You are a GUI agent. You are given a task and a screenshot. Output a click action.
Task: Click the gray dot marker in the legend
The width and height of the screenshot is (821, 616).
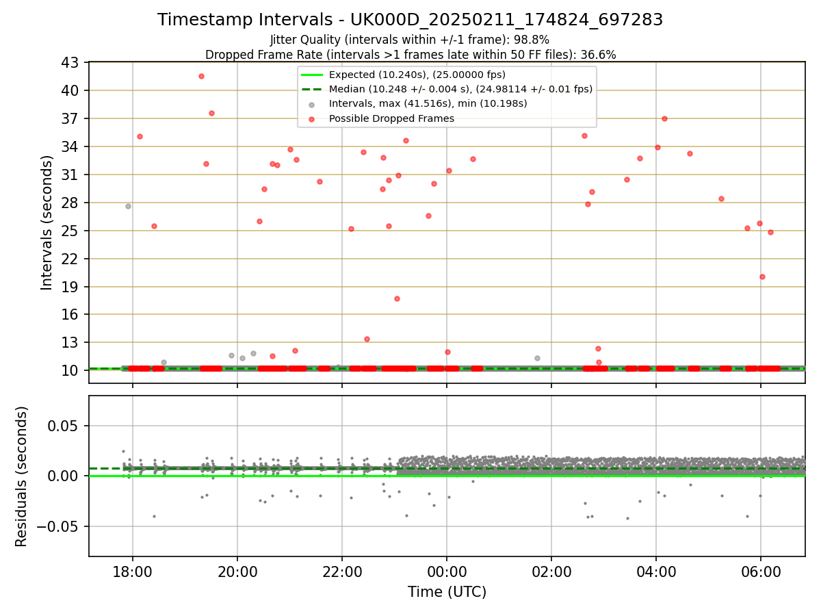click(312, 105)
